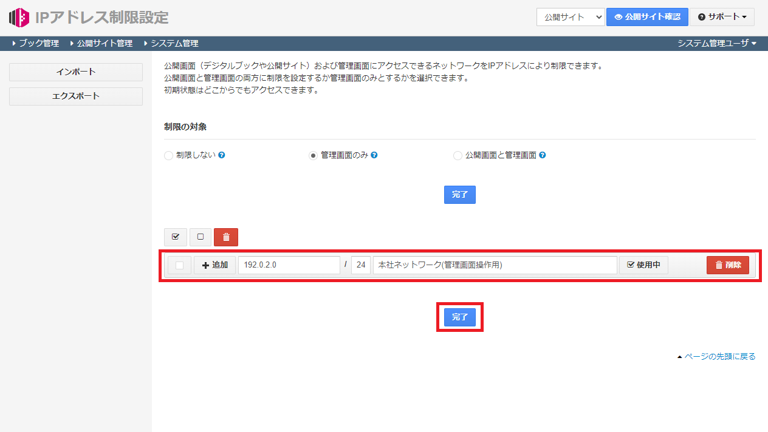Tick the row checkbox for 192.0.2.0

pyautogui.click(x=179, y=265)
